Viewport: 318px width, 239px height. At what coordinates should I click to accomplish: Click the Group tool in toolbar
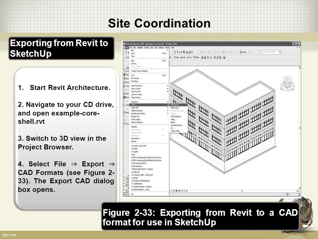(243, 52)
